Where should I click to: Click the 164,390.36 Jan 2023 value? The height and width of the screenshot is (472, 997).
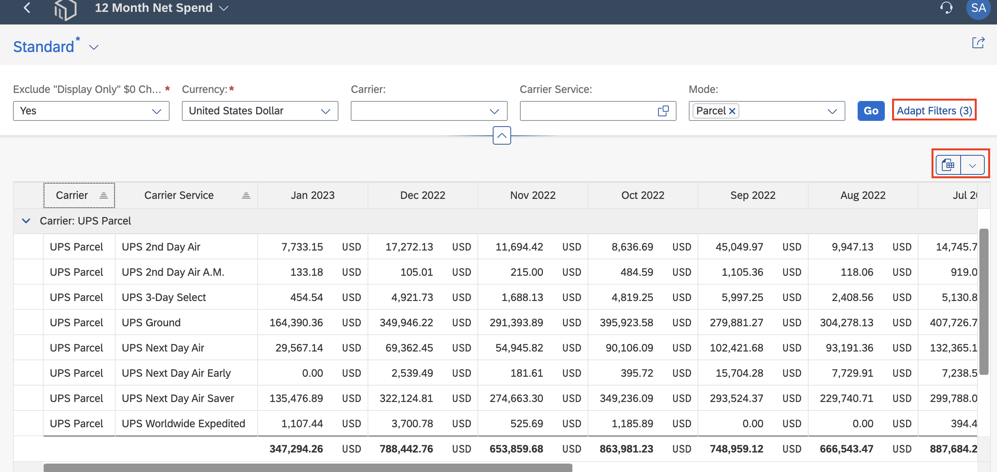[296, 322]
